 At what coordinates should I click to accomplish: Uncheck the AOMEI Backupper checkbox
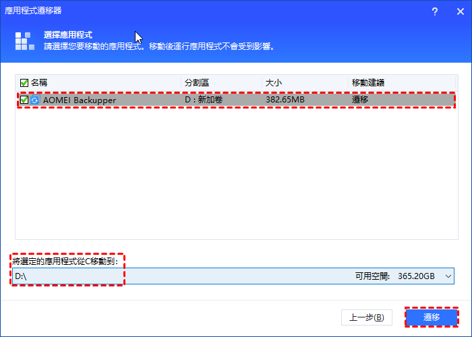[x=24, y=100]
